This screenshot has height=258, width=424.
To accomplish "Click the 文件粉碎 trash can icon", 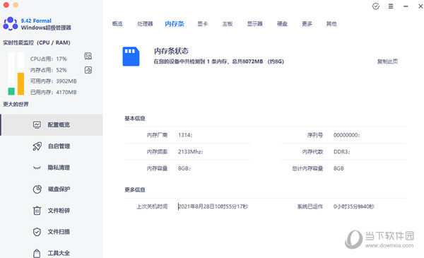I will pyautogui.click(x=37, y=211).
